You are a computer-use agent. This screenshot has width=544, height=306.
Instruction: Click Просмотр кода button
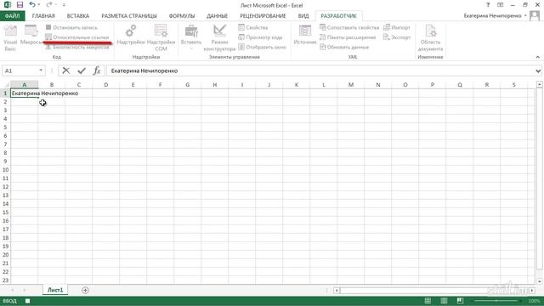[260, 37]
